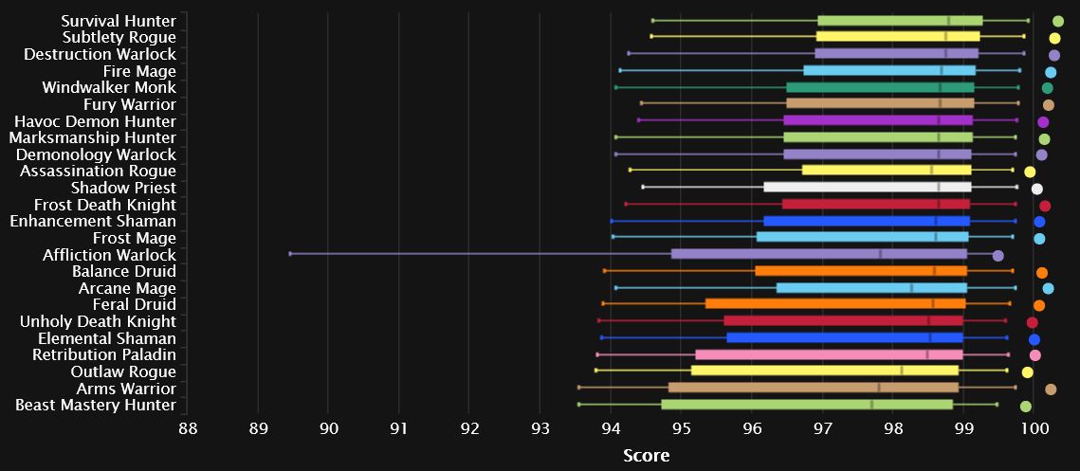Click the Outlaw Rogue label

click(123, 371)
